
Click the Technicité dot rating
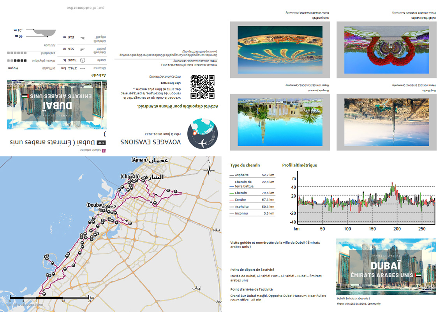click(17, 53)
